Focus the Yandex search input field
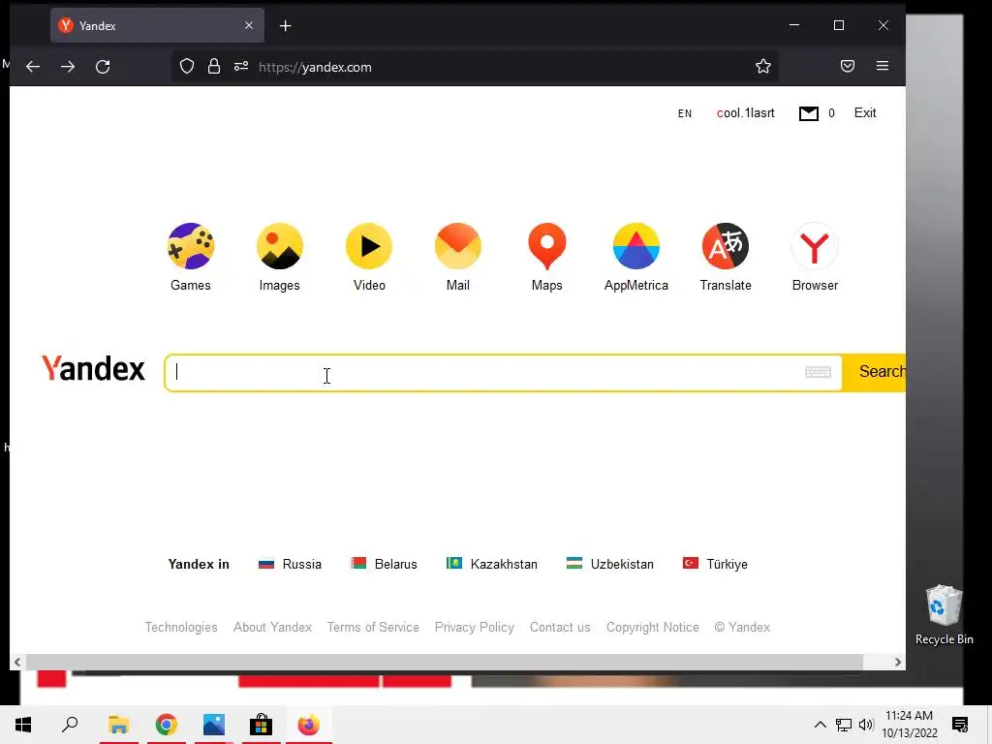This screenshot has width=992, height=744. [503, 373]
